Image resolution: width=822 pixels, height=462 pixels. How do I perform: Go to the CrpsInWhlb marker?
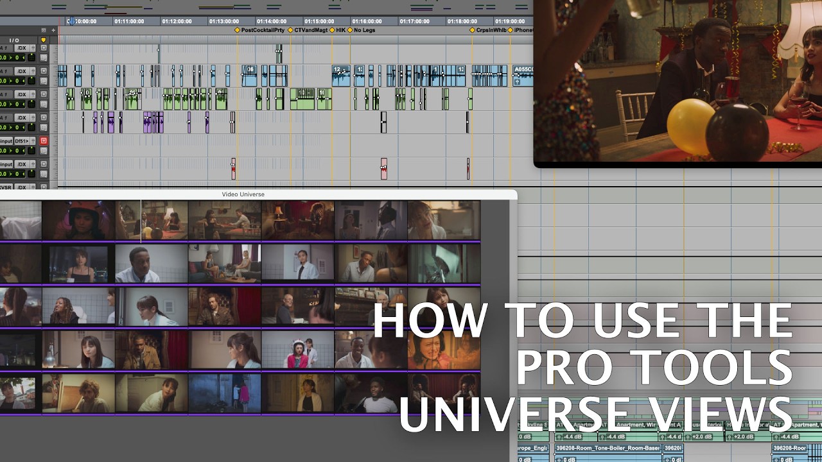click(488, 30)
